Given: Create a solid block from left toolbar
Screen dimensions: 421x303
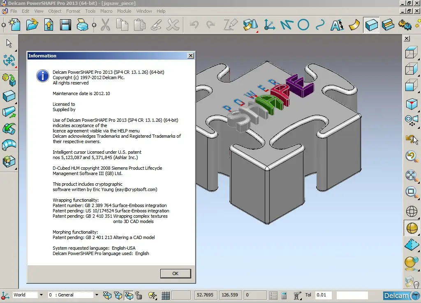Looking at the screenshot, I should (9, 96).
